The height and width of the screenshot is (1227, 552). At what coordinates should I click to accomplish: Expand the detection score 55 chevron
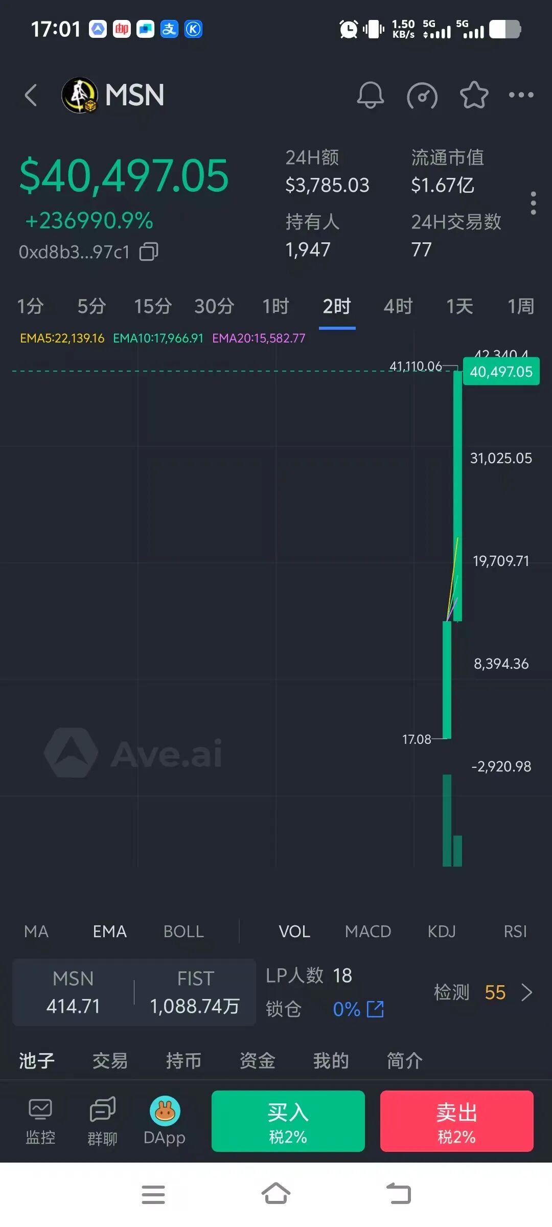coord(526,992)
